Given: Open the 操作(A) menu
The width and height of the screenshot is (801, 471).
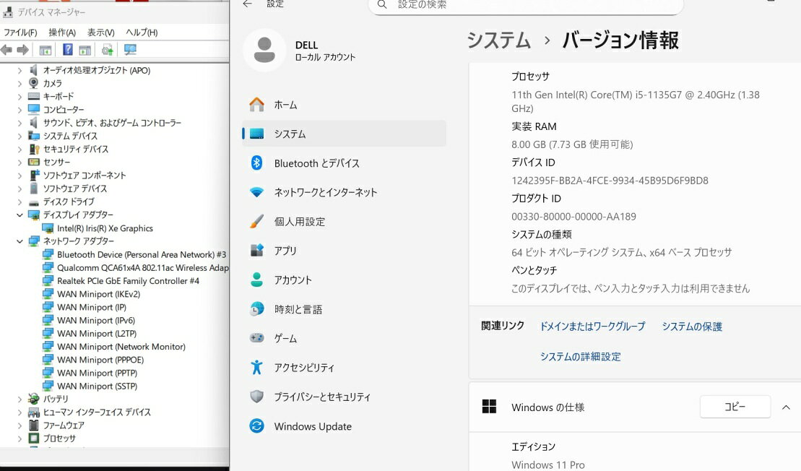Looking at the screenshot, I should (62, 33).
